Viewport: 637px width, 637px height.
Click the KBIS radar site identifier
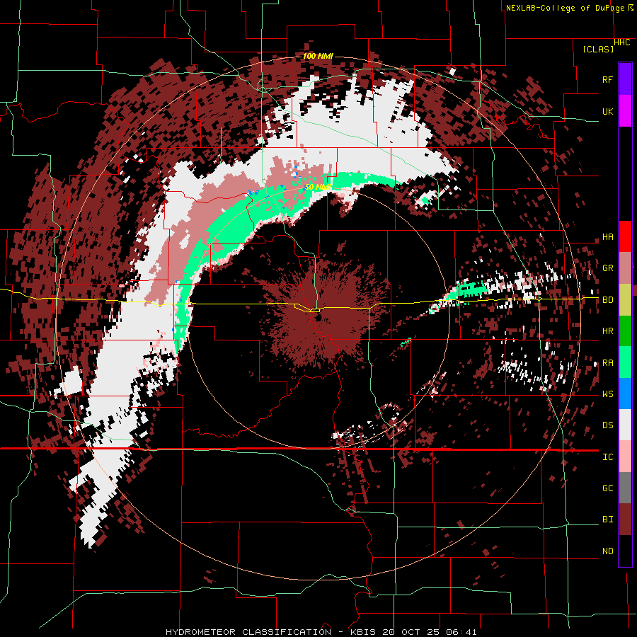[363, 632]
